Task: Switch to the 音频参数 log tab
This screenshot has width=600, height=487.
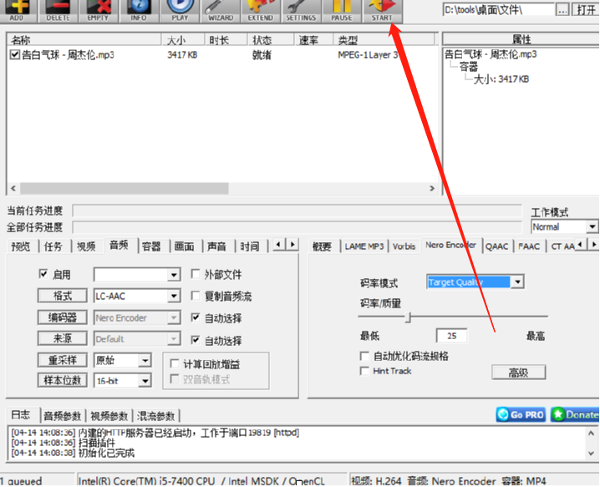Action: [x=62, y=416]
